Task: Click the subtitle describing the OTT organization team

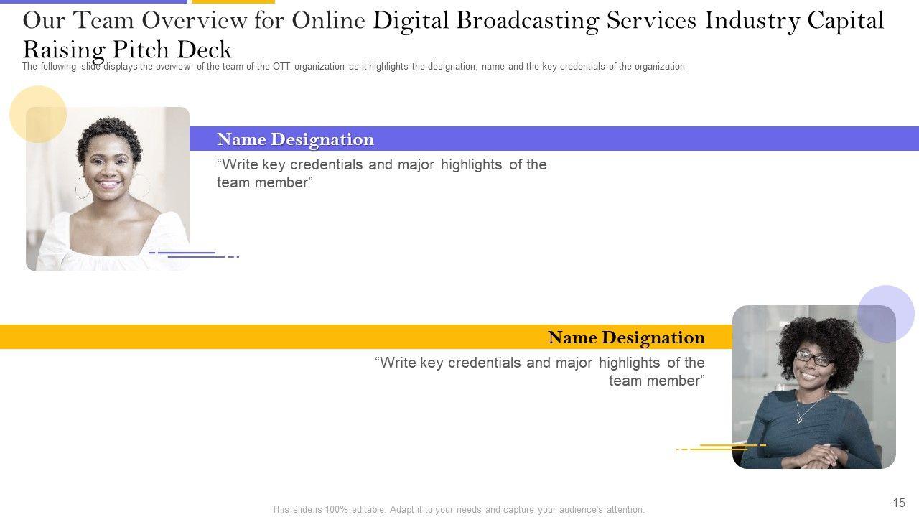Action: click(353, 67)
